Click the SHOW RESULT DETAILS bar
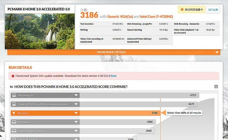Image resolution: width=228 pixels, height=140 pixels. tap(114, 52)
